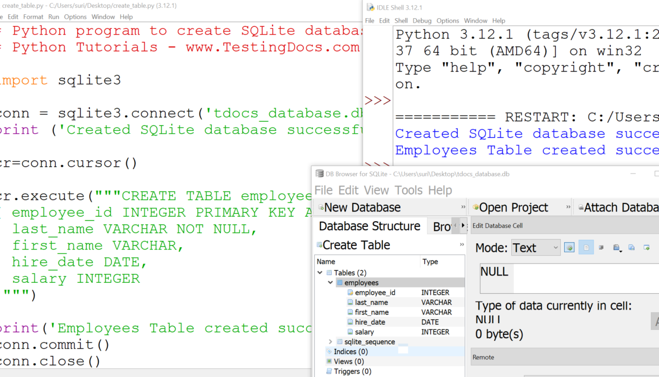Select the hire_date column in the tree

(370, 322)
